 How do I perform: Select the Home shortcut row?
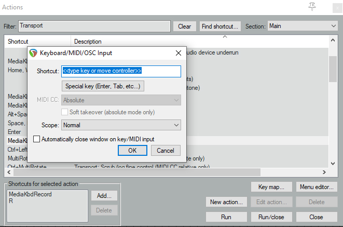(18, 70)
